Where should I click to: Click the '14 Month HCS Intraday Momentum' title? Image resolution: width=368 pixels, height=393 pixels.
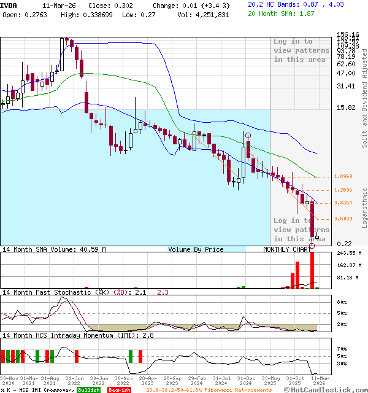[x=67, y=335]
